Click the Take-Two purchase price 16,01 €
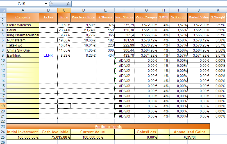The image size is (227, 144). click(83, 45)
